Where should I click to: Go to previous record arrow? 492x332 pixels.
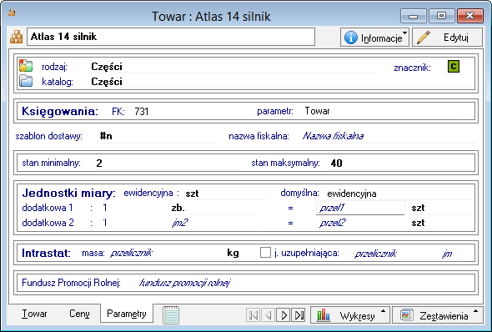(x=269, y=314)
